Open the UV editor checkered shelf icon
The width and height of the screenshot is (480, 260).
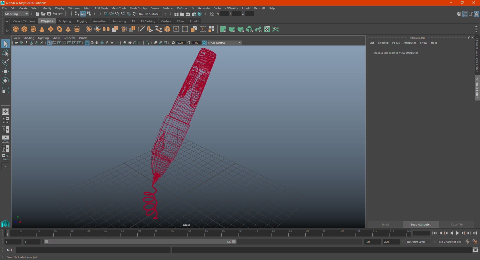click(267, 29)
